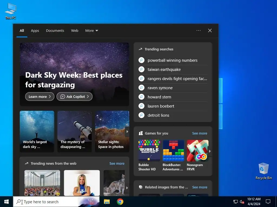Viewport: 277px width, 207px height.
Task: Click the Trending news arrow icon
Action: point(27,164)
